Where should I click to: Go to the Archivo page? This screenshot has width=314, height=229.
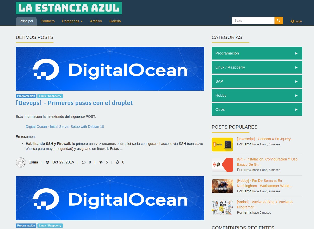[x=96, y=21]
